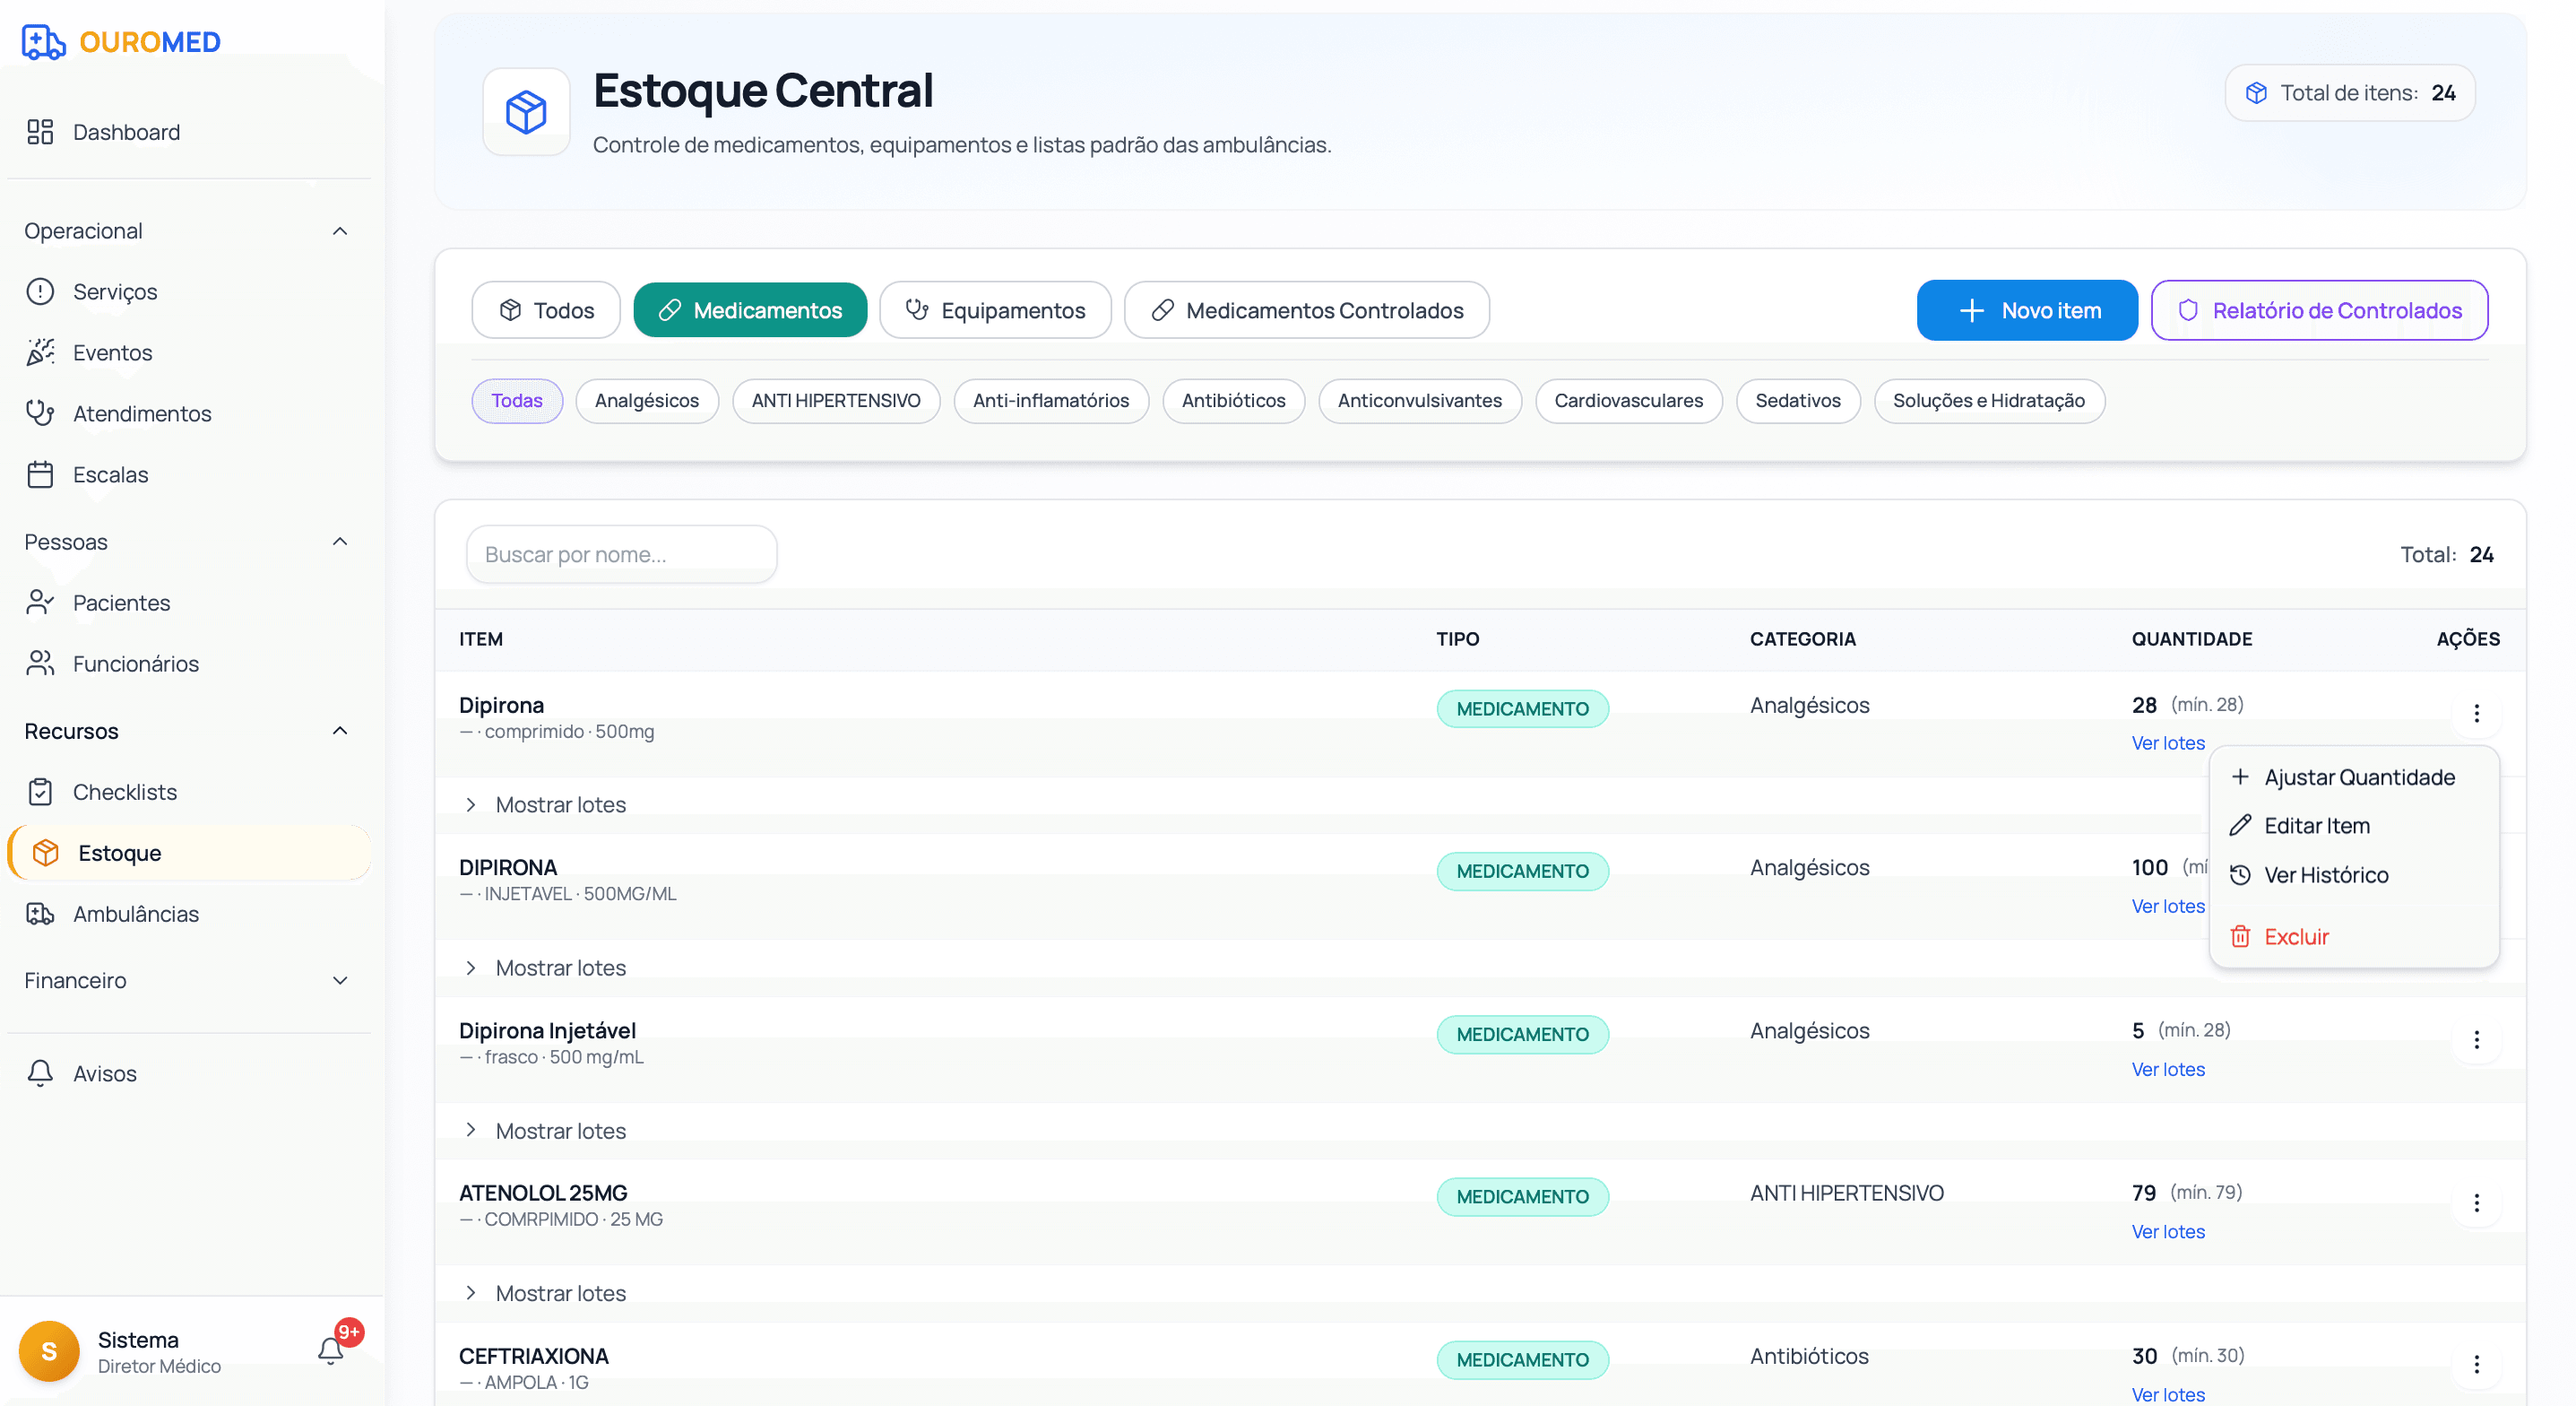Expand Mostrar lotes under ATENOLOL 25MG
The height and width of the screenshot is (1406, 2576).
point(545,1293)
